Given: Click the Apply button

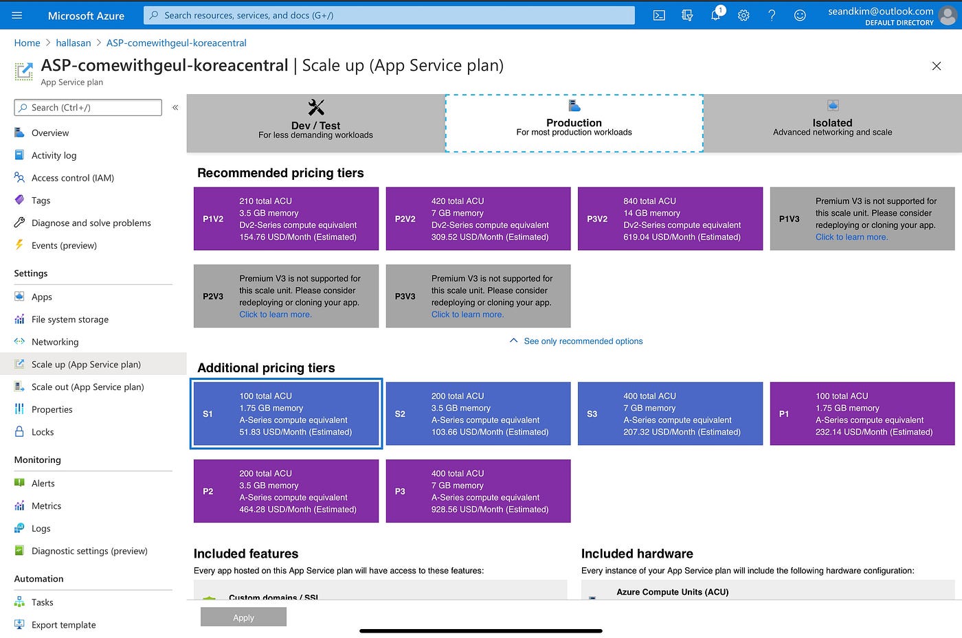Looking at the screenshot, I should [243, 617].
